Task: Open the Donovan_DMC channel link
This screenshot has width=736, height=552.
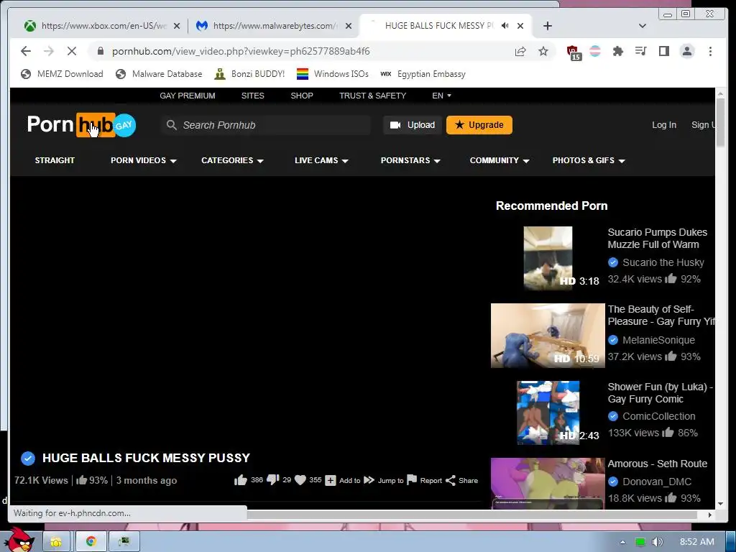Action: 657,482
